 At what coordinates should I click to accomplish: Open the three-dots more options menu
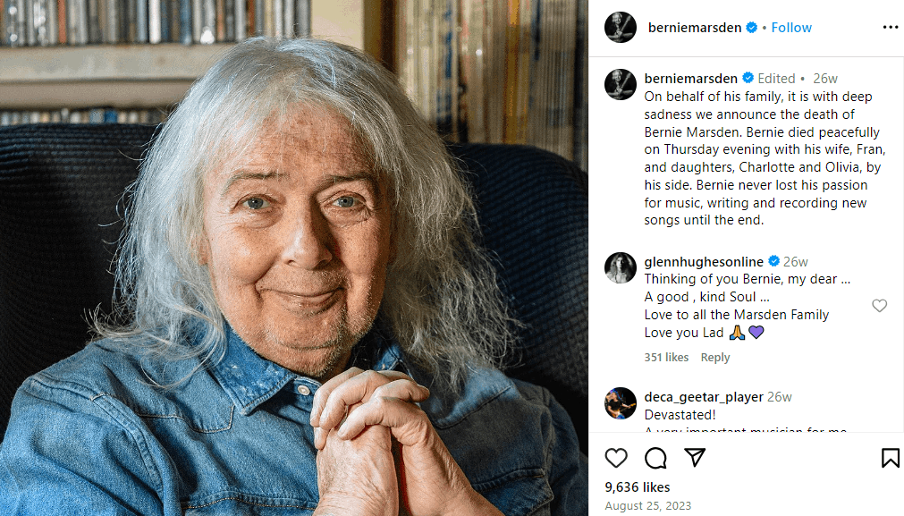point(890,28)
